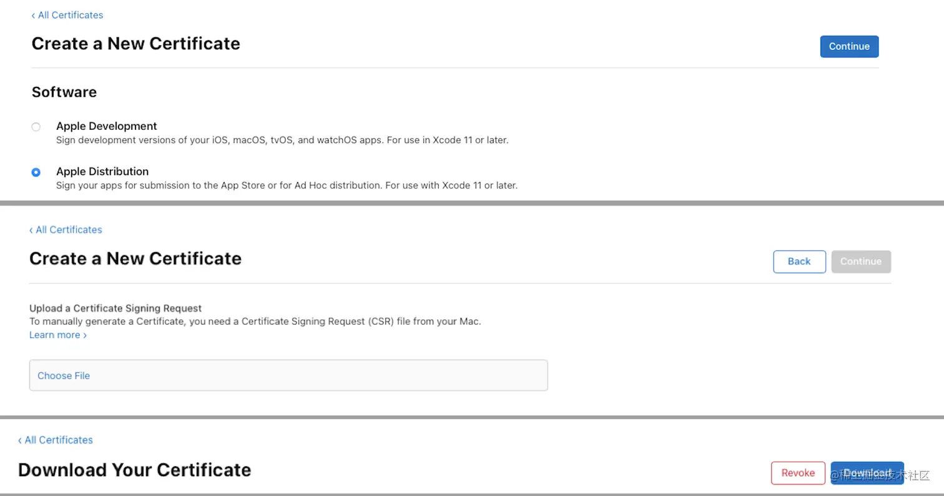The image size is (944, 496).
Task: Go back via All Certificates above Software section
Action: point(67,15)
